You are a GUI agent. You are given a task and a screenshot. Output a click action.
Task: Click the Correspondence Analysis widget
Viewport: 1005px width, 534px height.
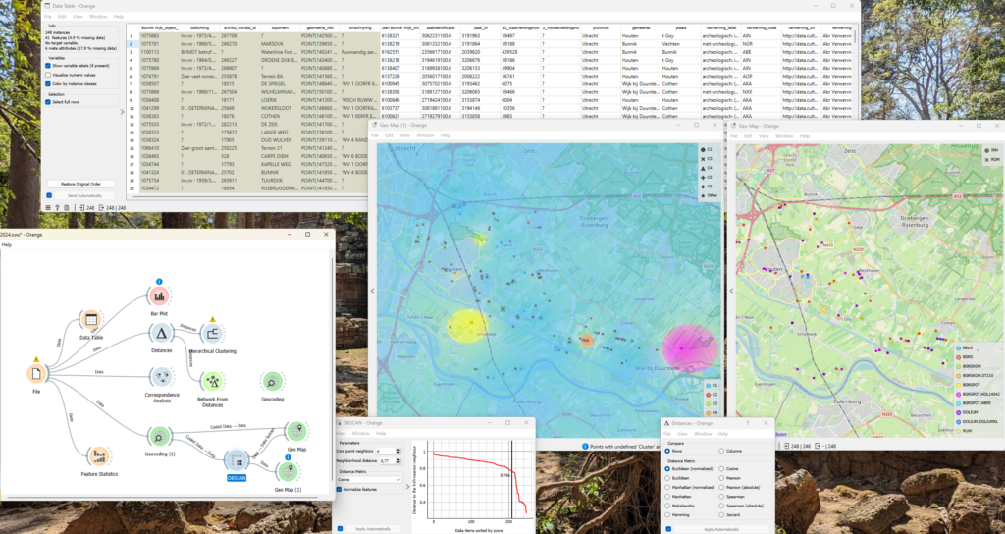click(161, 378)
